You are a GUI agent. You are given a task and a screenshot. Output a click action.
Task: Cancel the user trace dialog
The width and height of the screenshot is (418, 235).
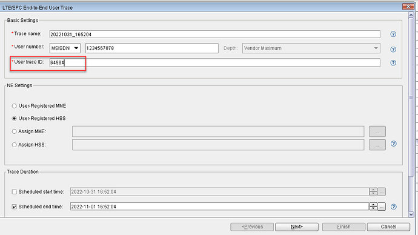[388, 227]
